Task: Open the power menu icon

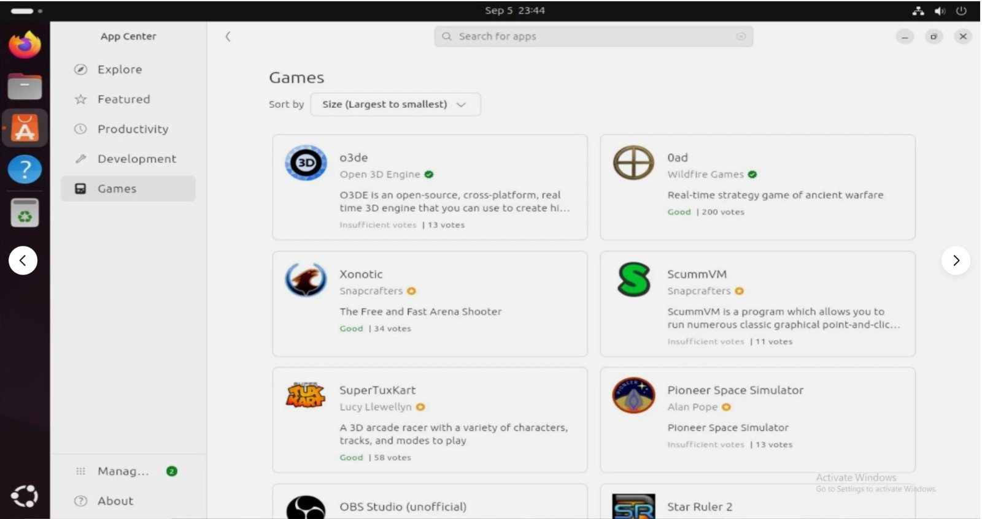Action: pyautogui.click(x=961, y=10)
